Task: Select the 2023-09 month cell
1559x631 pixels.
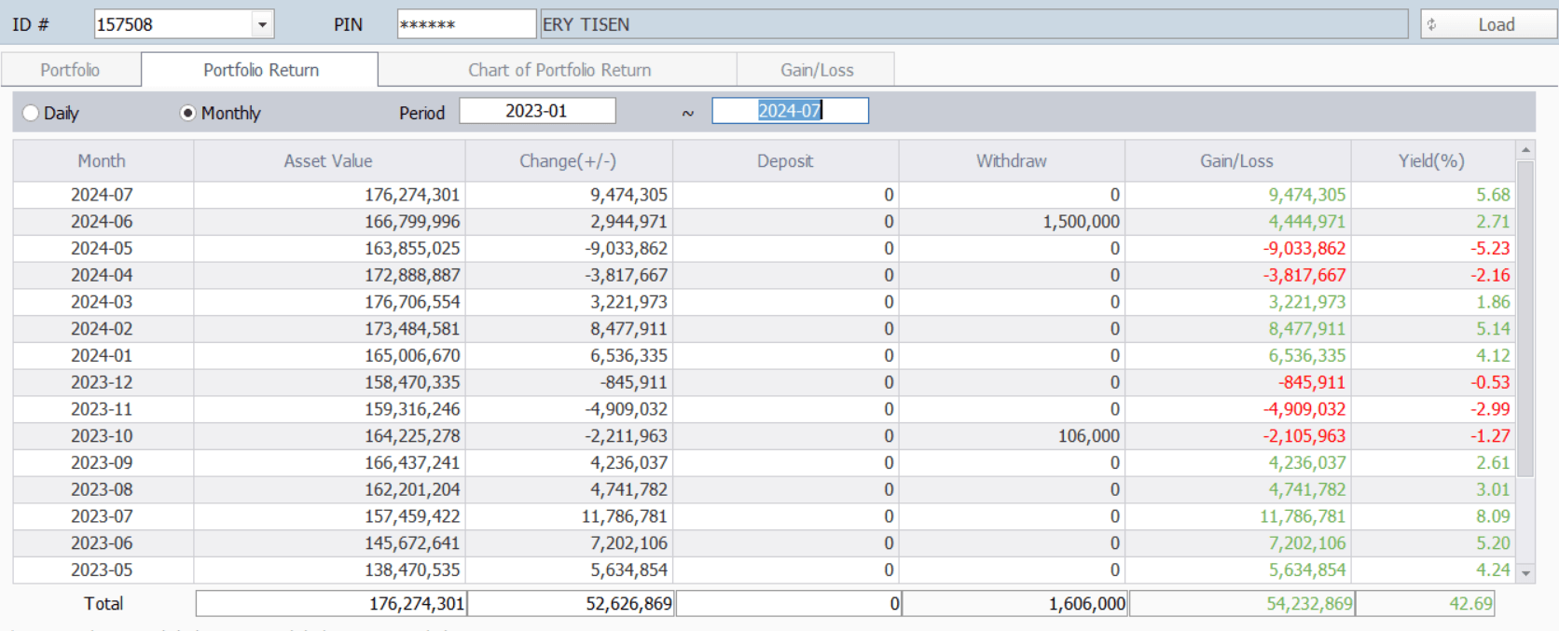Action: pyautogui.click(x=102, y=463)
